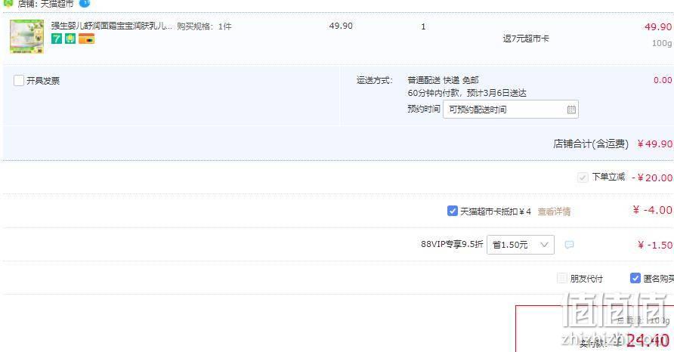The height and width of the screenshot is (352, 674).
Task: Click the 88VIP专享9.5折 label
Action: (x=452, y=244)
